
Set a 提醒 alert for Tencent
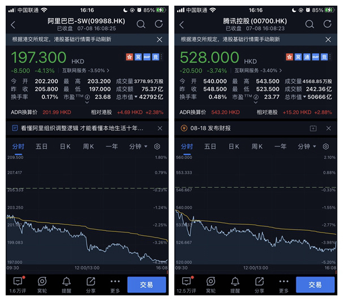tap(235, 285)
